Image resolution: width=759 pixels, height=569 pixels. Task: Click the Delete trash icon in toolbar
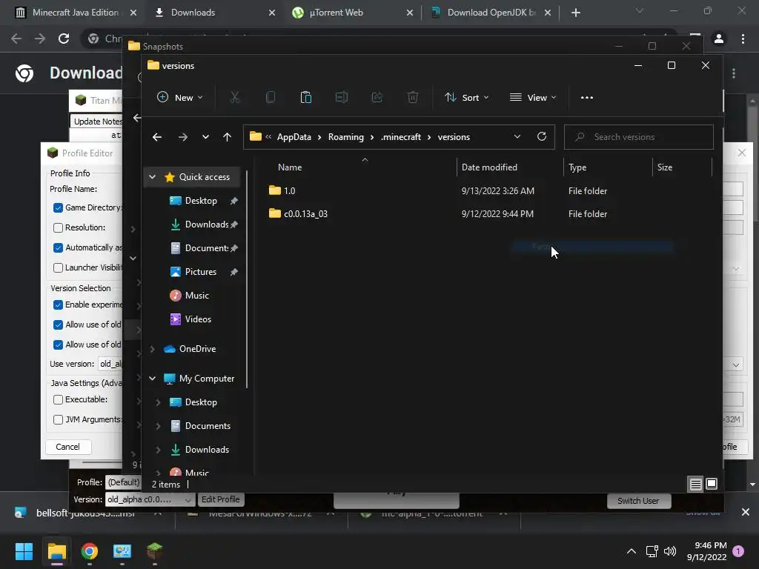(412, 97)
